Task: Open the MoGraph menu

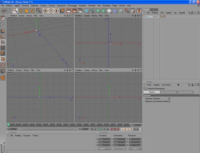Action: pos(92,6)
